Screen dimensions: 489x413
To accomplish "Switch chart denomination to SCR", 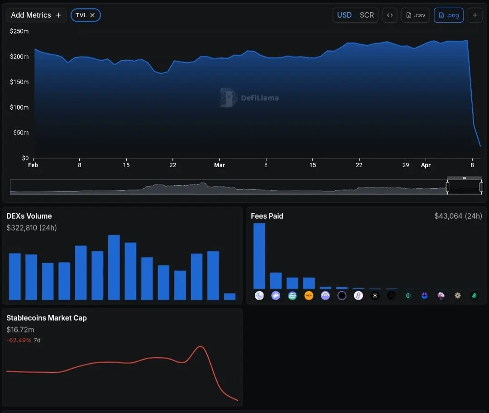I will [367, 15].
